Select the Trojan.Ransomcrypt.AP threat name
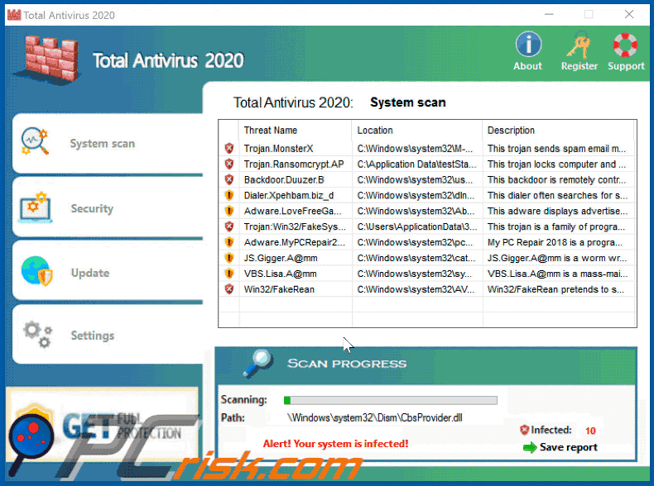Screen dimensions: 654x486 pyautogui.click(x=294, y=164)
